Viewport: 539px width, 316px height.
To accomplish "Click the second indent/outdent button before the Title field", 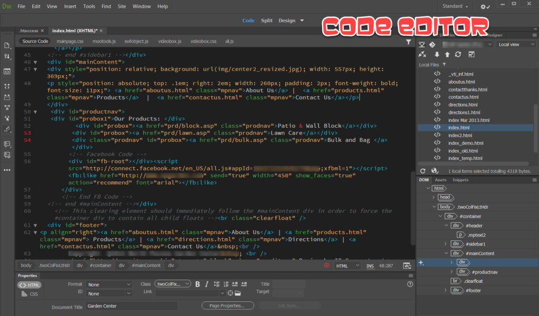I will (x=244, y=284).
